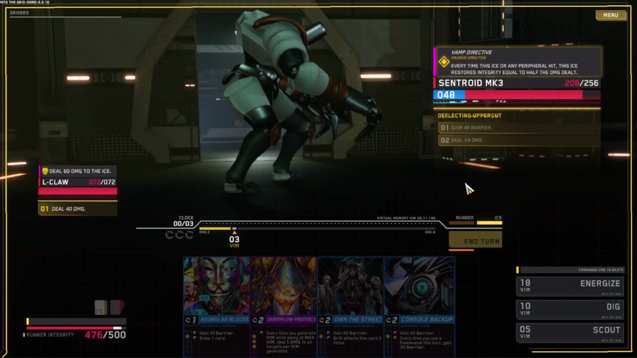Click the VIM timeline marker at 03
This screenshot has height=358, width=637.
point(234,239)
